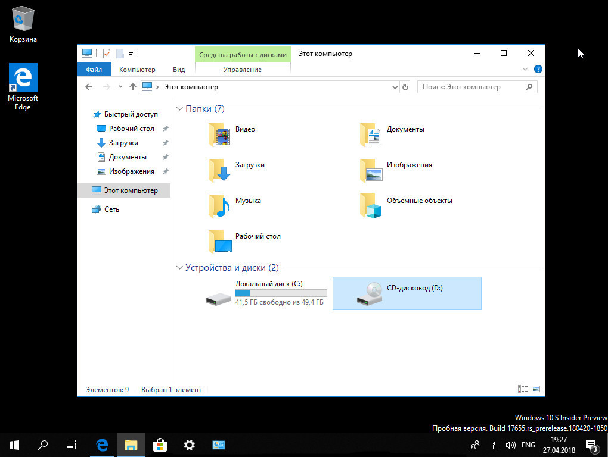
Task: Click the New folder quick access toolbar icon
Action: 120,54
